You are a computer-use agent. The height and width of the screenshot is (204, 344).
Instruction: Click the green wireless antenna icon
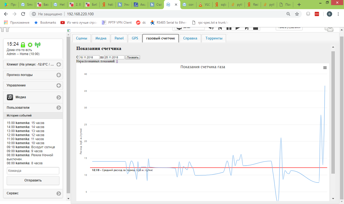pyautogui.click(x=38, y=45)
